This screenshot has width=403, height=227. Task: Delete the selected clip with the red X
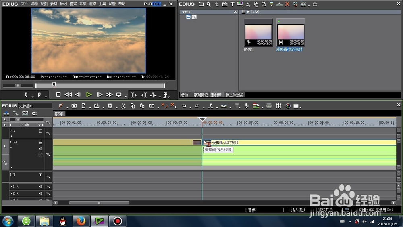point(287,4)
